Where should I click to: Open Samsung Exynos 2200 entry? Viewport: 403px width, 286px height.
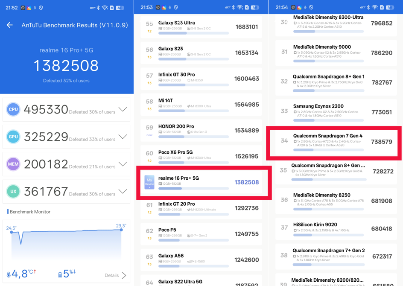point(336,112)
